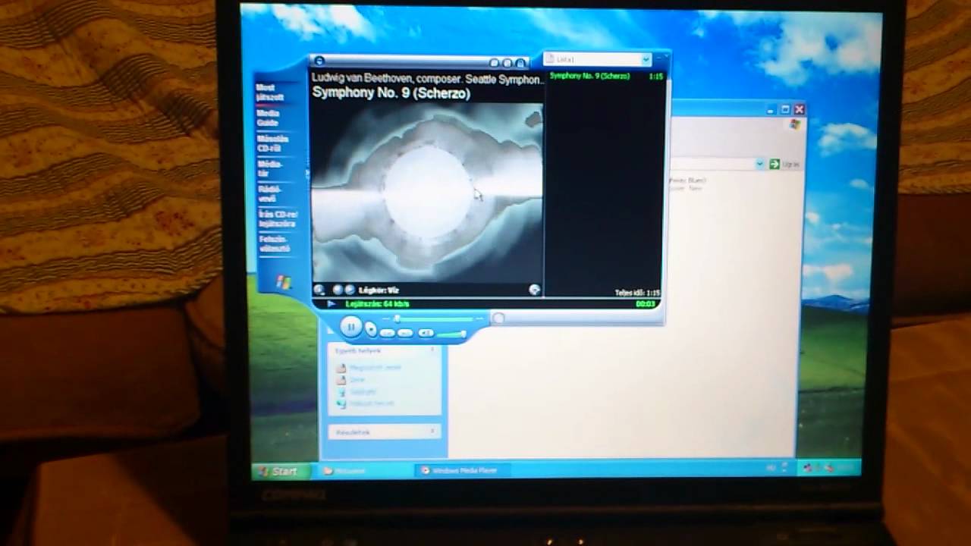The height and width of the screenshot is (546, 971).
Task: Select the visualization options button
Action: (x=319, y=290)
